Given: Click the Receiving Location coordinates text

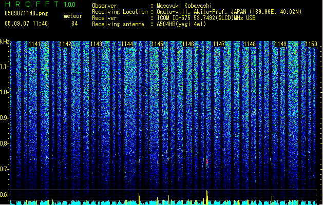Looking at the screenshot, I should tap(229, 12).
